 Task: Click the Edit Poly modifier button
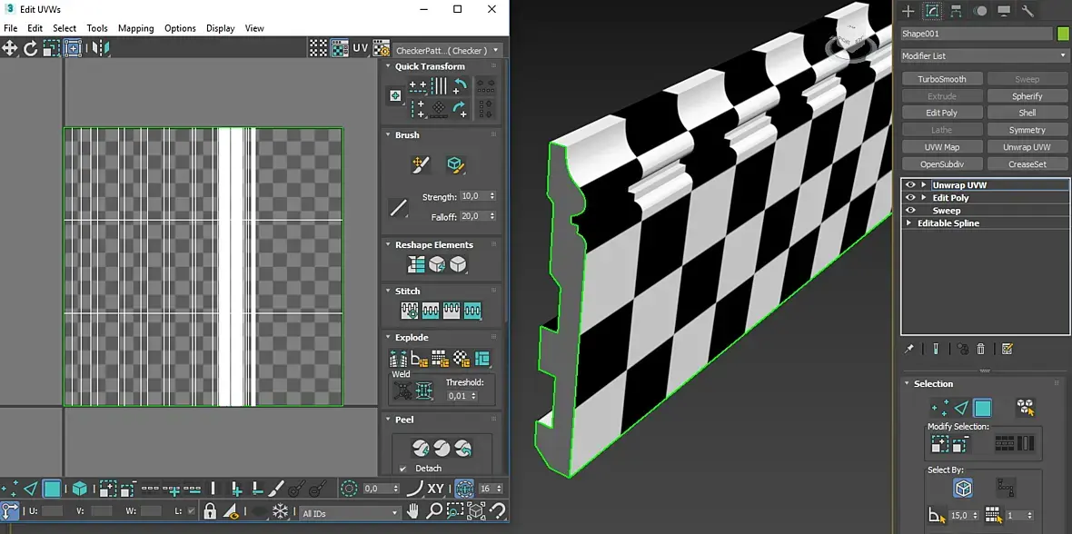coord(942,113)
